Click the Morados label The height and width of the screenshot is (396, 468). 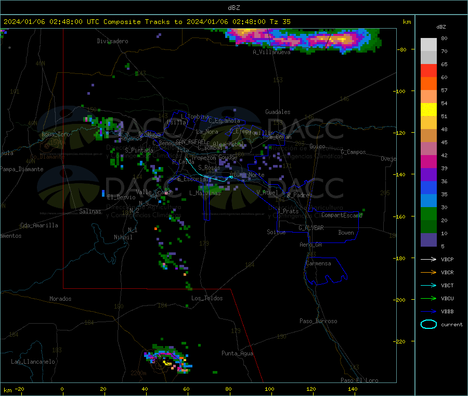[x=60, y=299]
